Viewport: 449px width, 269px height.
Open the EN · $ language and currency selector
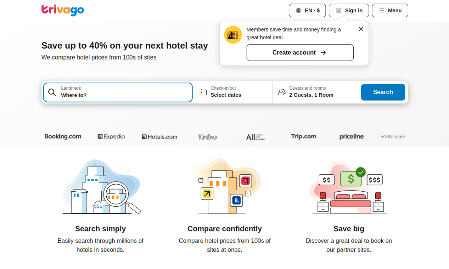point(307,11)
